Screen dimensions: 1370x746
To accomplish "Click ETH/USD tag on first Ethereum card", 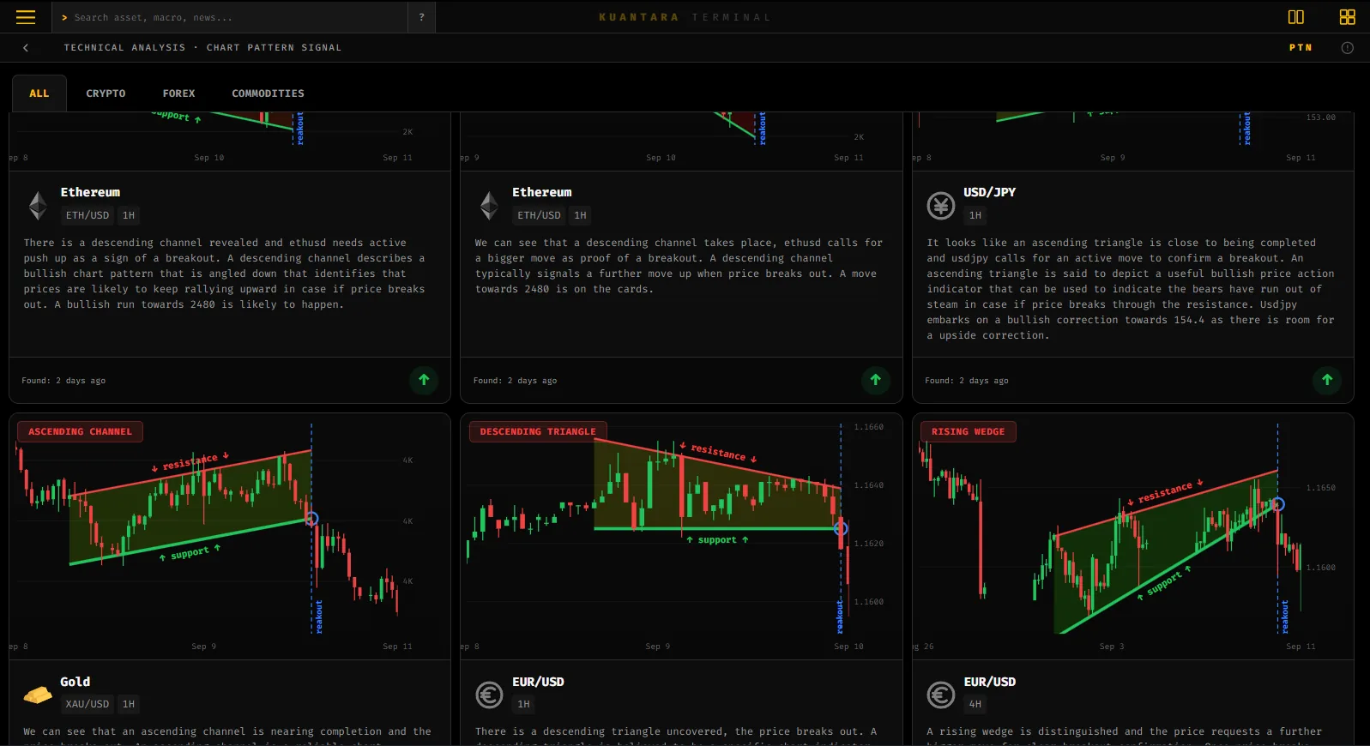I will 88,215.
